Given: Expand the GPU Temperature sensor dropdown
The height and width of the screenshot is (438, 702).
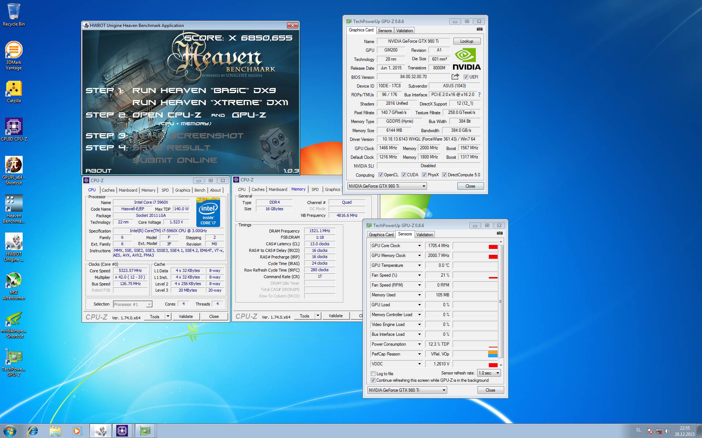Looking at the screenshot, I should [x=419, y=265].
